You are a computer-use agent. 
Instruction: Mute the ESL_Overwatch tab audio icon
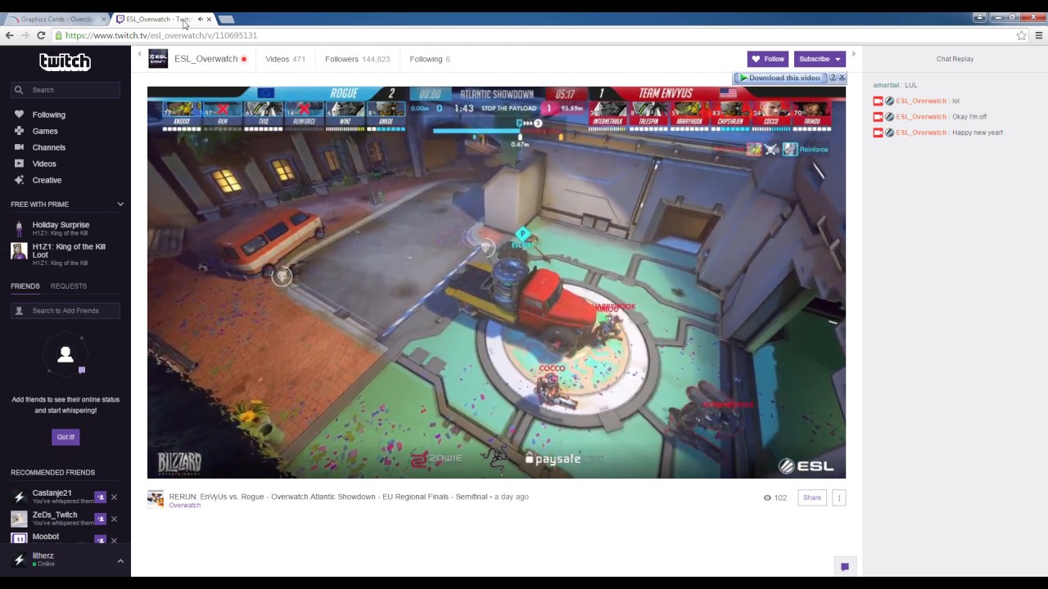tap(200, 19)
